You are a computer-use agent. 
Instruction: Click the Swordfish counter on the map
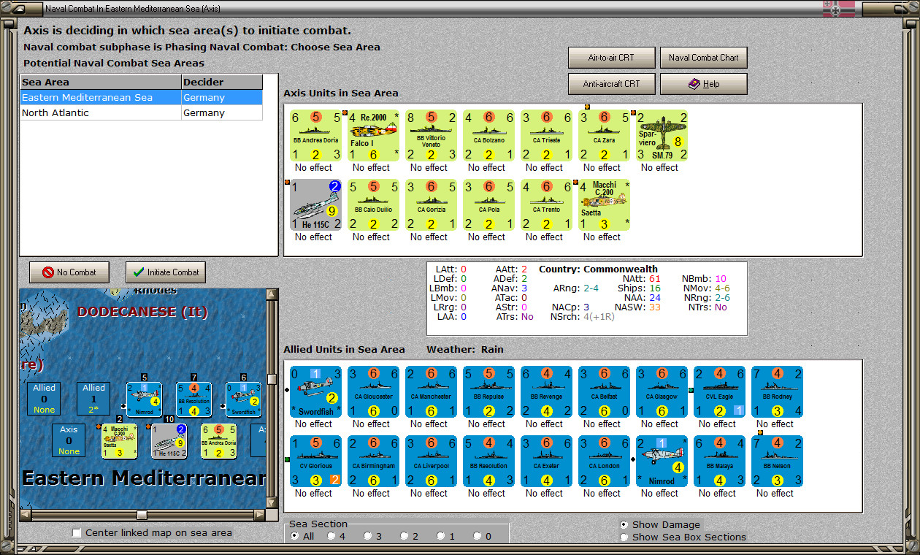click(x=244, y=399)
